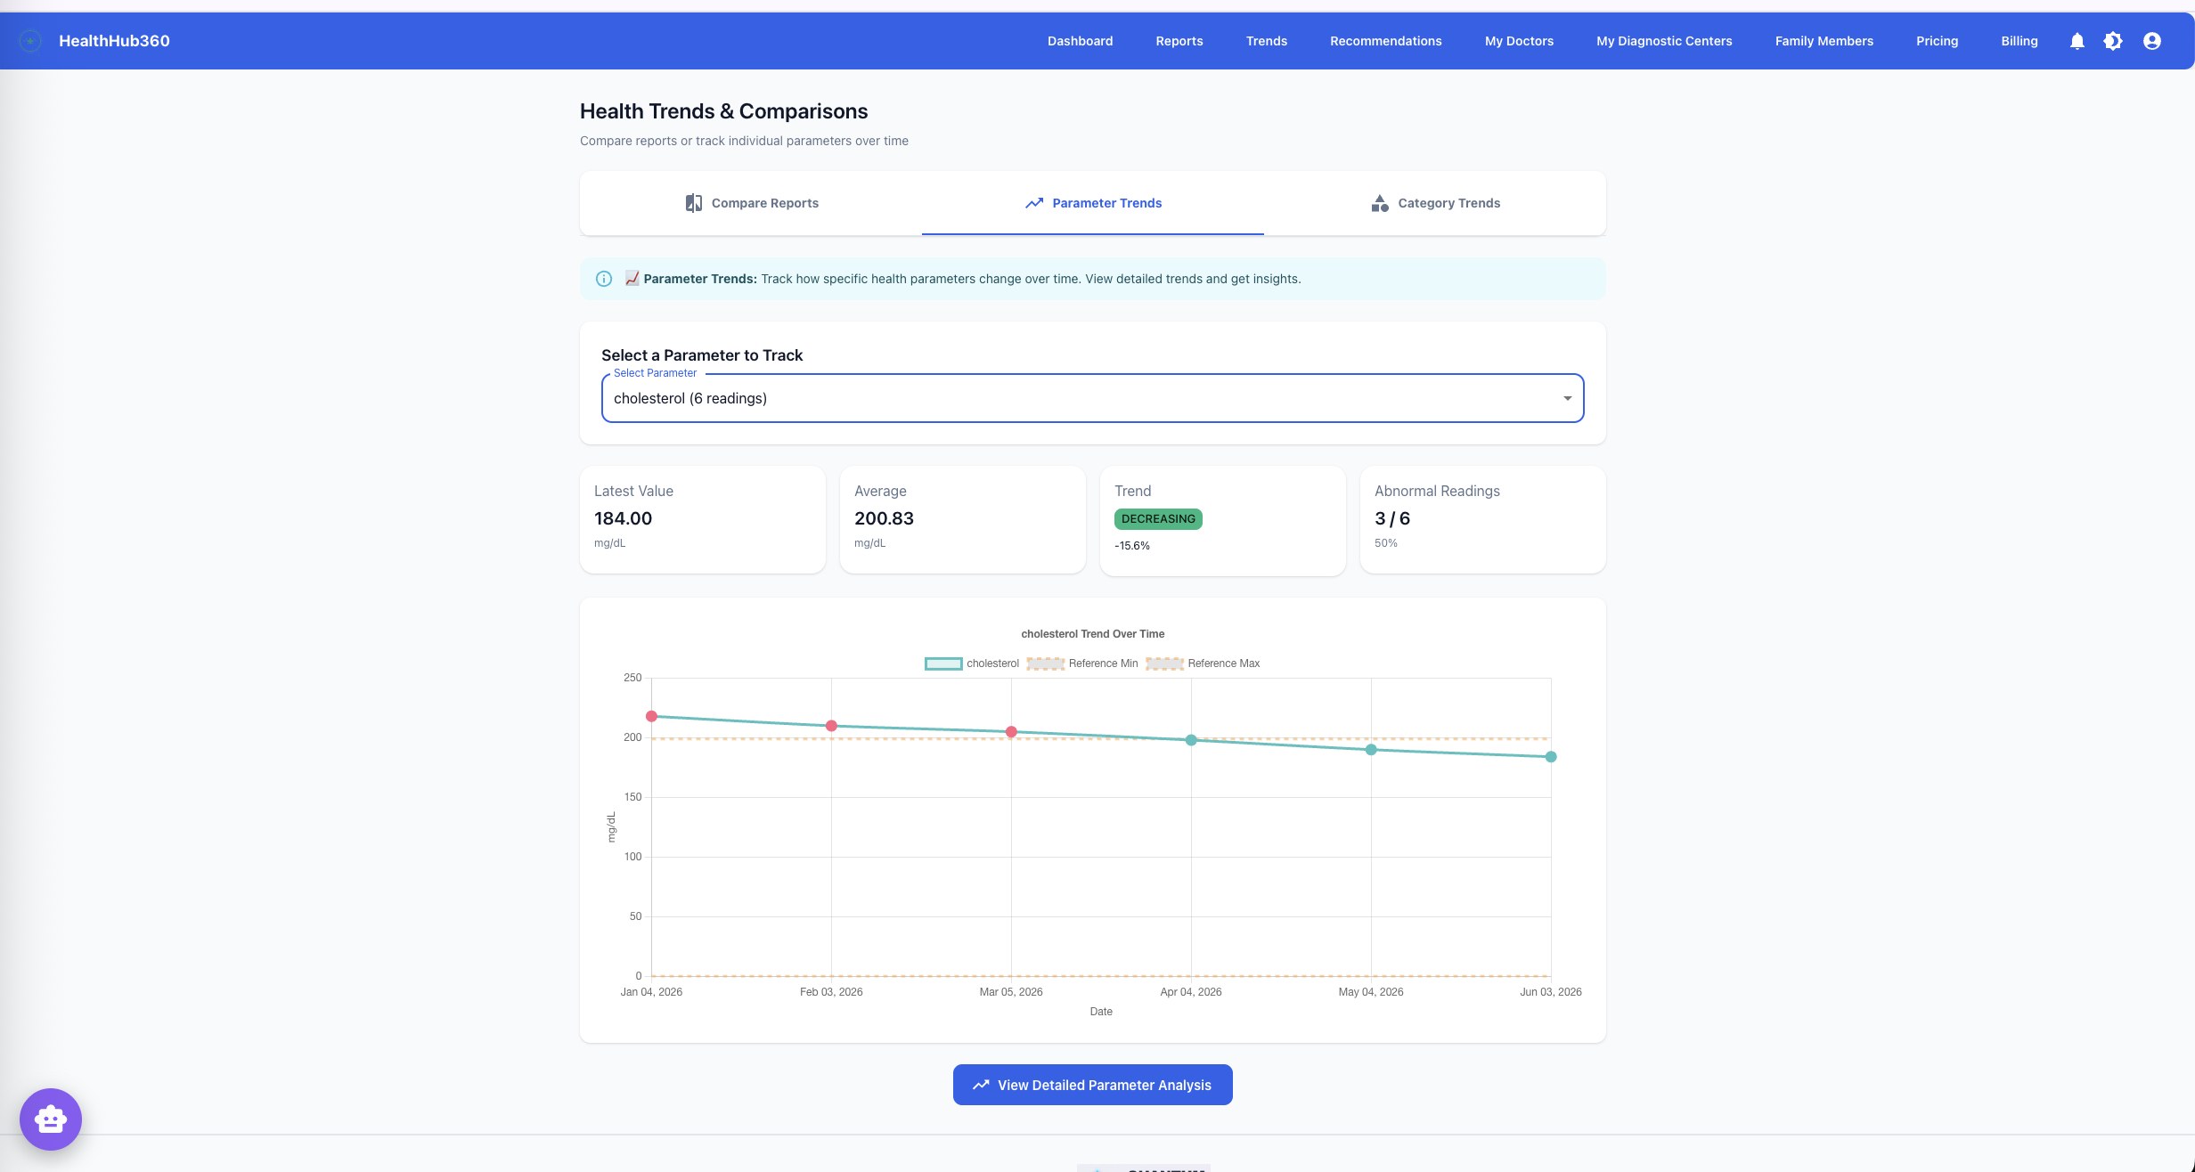Image resolution: width=2195 pixels, height=1172 pixels.
Task: Click the Abnormal Readings 3 / 6 value
Action: coord(1392,518)
